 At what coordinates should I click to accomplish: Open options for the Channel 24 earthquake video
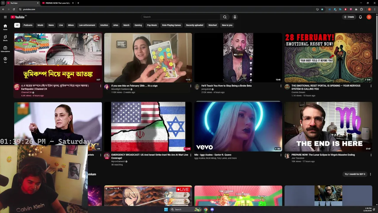(100, 86)
